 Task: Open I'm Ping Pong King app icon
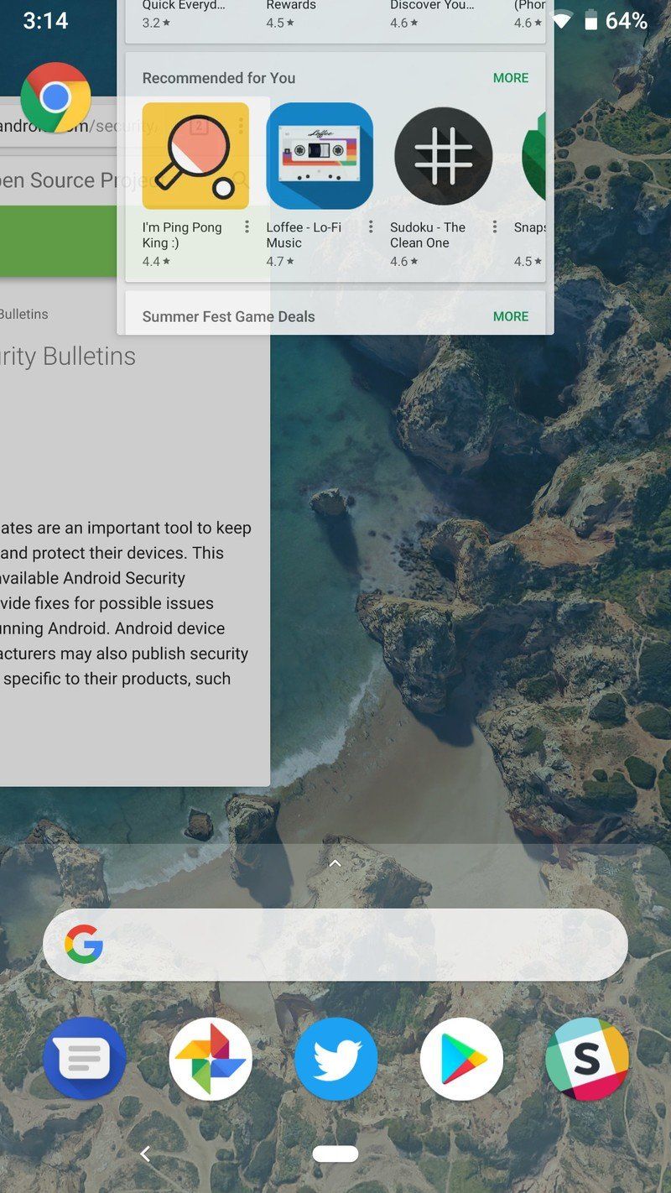(195, 156)
